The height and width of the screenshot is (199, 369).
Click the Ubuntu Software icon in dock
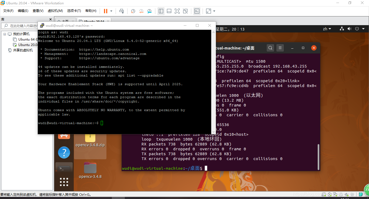coord(64,137)
